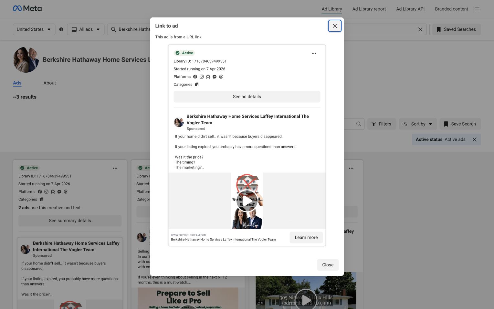The width and height of the screenshot is (494, 309).
Task: Open Branded content tab
Action: tap(451, 9)
